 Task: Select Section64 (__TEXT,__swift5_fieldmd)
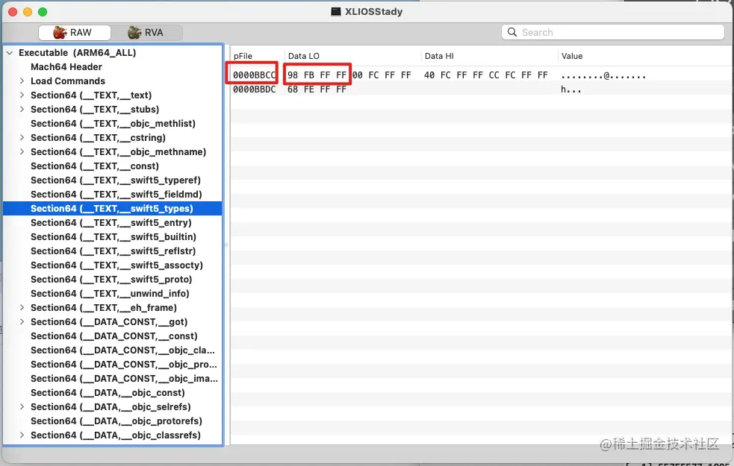point(113,194)
